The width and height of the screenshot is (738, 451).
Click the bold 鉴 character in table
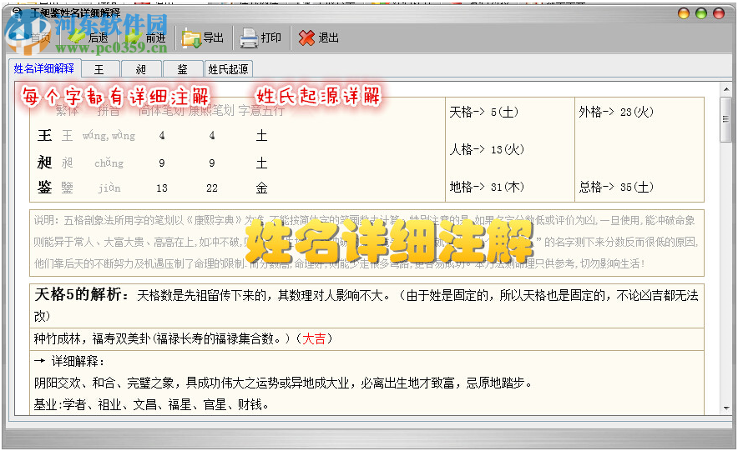(x=45, y=188)
